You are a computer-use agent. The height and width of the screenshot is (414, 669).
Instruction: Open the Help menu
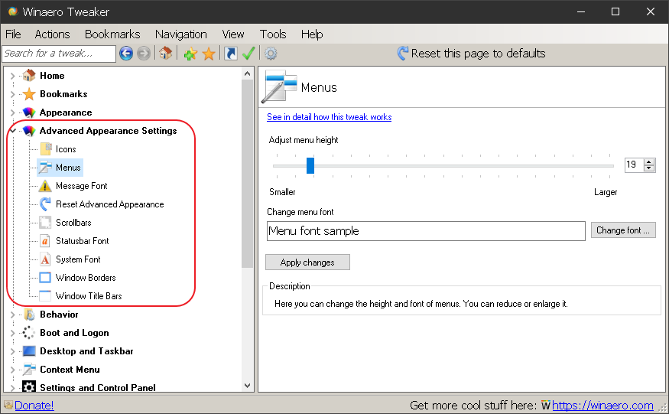coord(312,34)
